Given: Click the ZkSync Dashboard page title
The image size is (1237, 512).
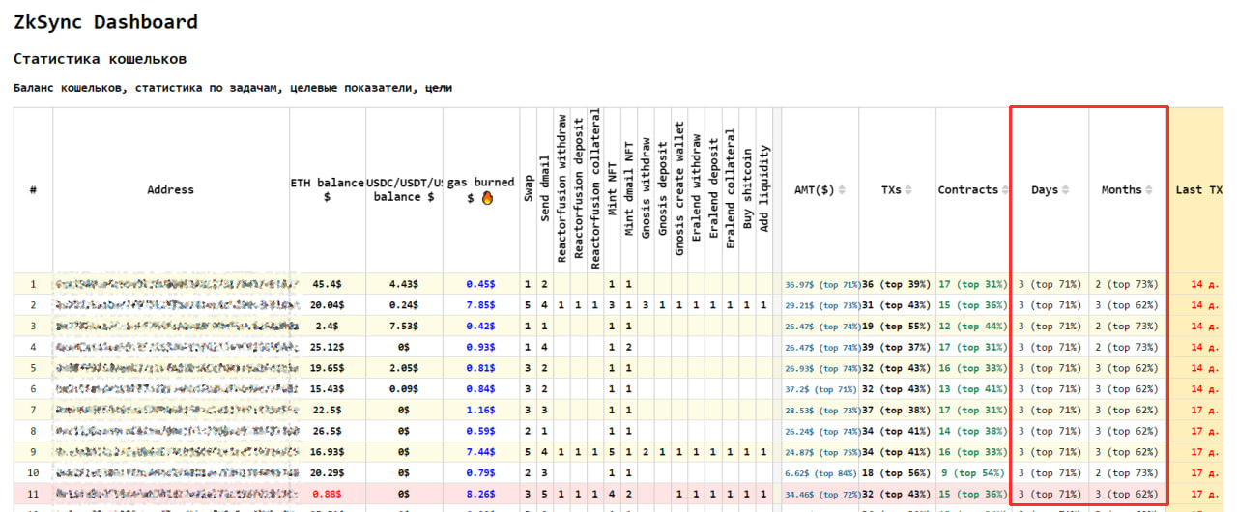Looking at the screenshot, I should pos(105,22).
